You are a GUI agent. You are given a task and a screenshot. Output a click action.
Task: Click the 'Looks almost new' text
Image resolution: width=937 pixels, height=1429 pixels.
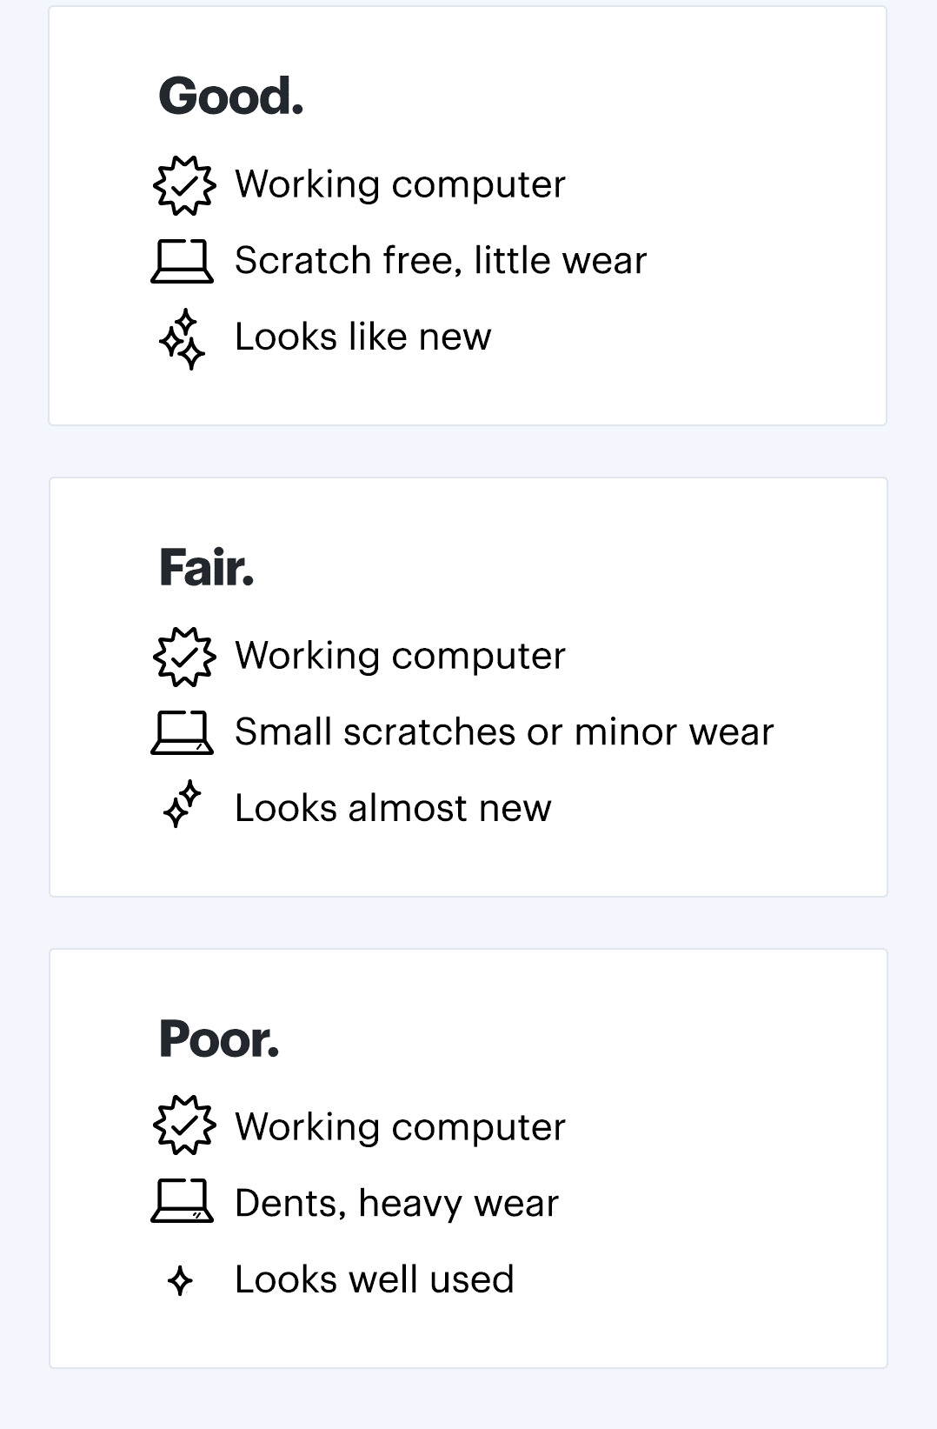393,809
